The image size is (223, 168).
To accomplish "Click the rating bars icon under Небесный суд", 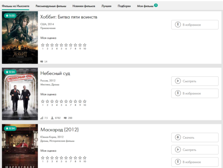I will pos(42,118).
